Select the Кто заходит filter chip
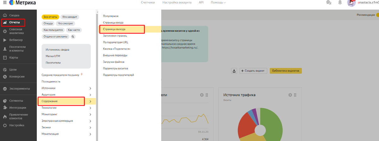 (x=69, y=16)
